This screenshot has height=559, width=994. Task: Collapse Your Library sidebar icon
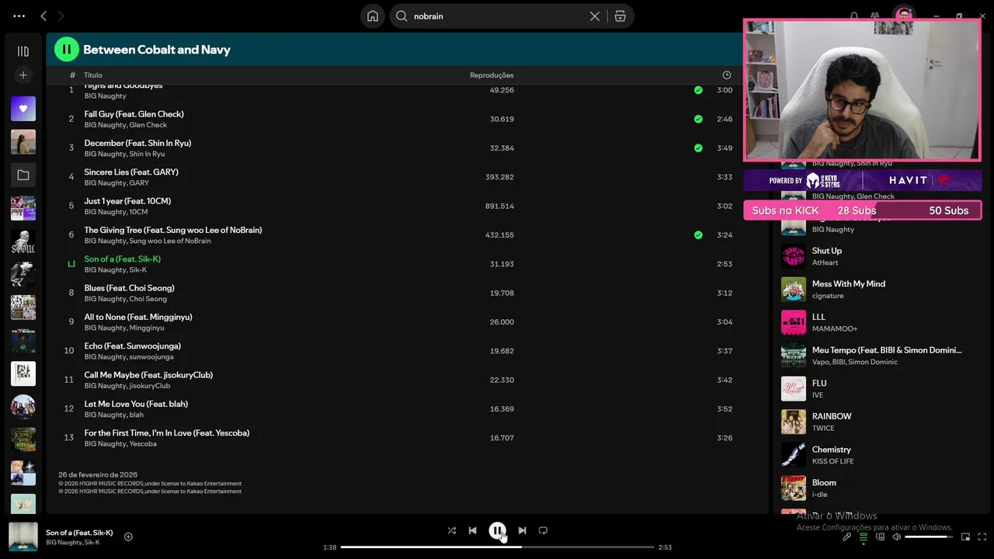coord(23,51)
